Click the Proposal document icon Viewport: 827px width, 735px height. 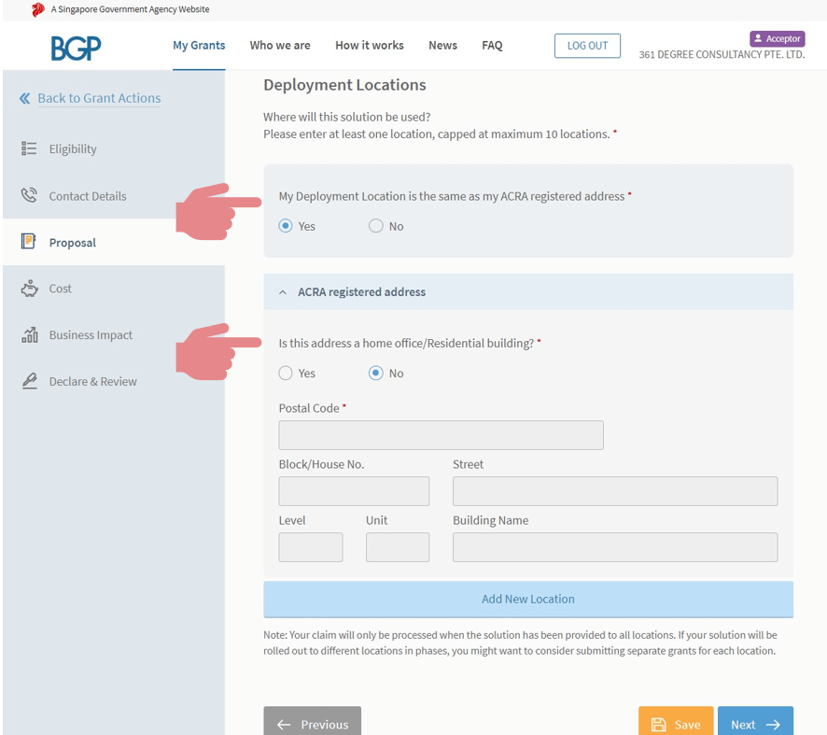(29, 243)
